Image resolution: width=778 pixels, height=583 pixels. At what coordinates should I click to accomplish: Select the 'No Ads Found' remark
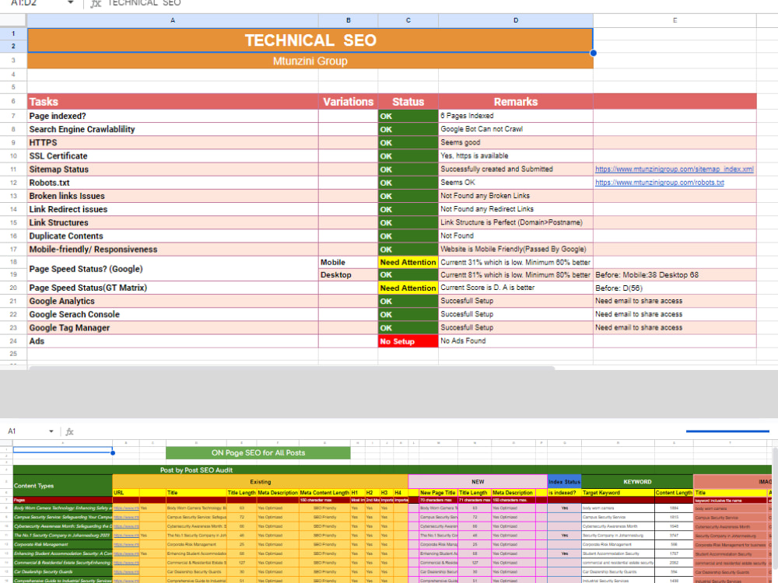(x=516, y=341)
